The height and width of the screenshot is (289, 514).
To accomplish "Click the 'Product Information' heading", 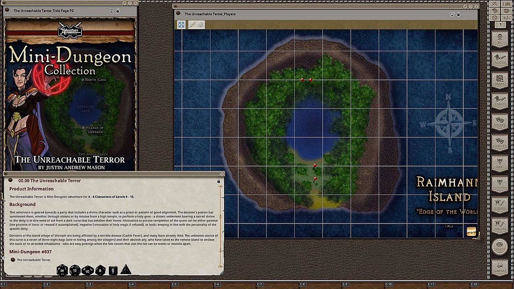I will click(31, 189).
